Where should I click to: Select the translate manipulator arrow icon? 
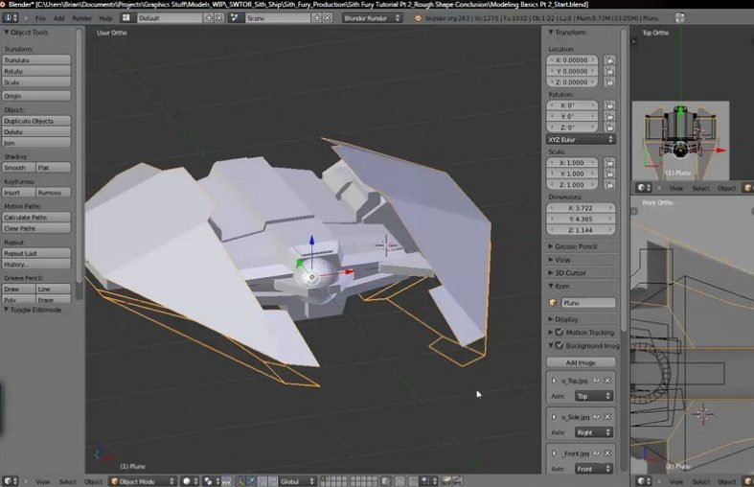[251, 480]
